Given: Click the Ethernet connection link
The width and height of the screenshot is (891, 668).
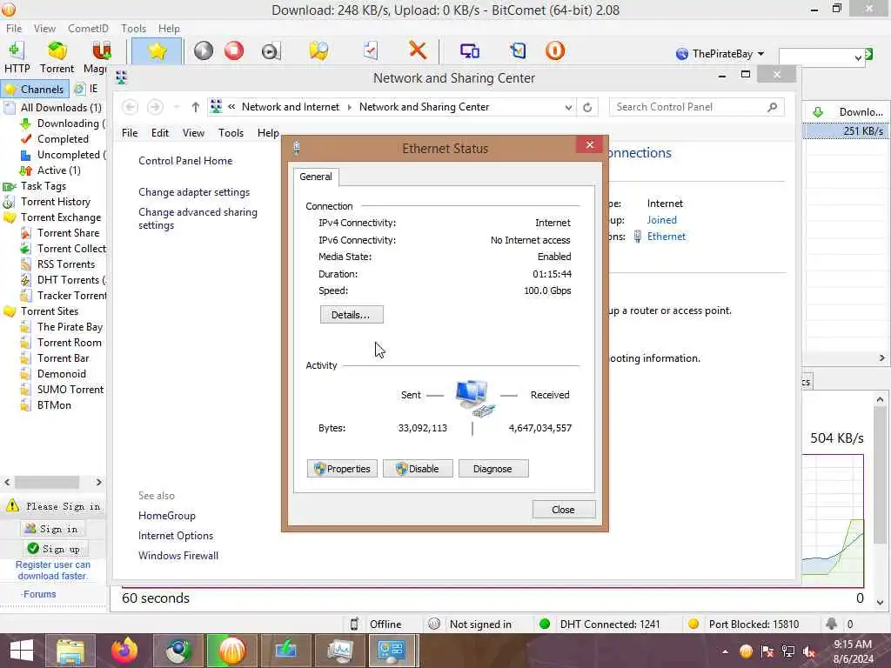Looking at the screenshot, I should click(x=666, y=237).
